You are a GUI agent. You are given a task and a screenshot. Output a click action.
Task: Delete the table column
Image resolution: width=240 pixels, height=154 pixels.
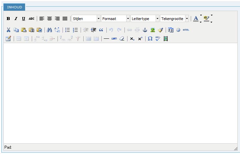coord(78,39)
